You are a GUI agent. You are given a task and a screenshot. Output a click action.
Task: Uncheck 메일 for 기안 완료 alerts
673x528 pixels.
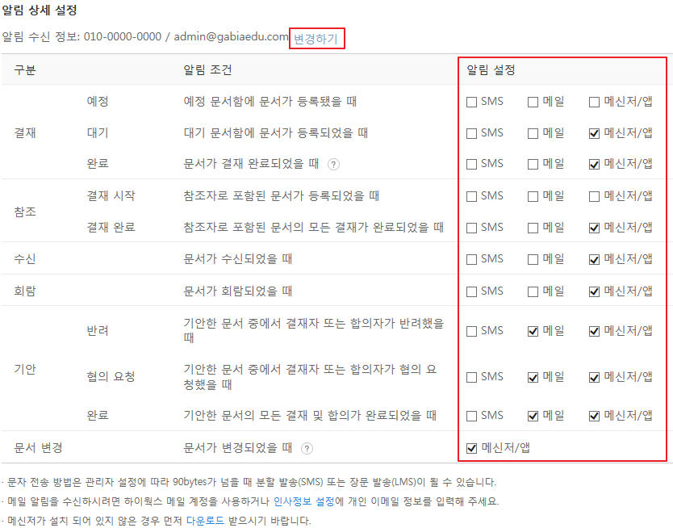click(x=533, y=416)
